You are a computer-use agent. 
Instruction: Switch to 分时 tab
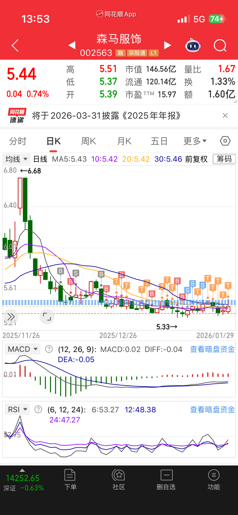18,141
